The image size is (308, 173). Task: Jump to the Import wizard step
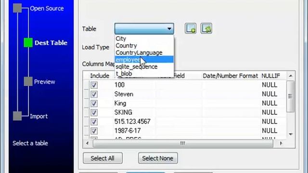(x=38, y=116)
